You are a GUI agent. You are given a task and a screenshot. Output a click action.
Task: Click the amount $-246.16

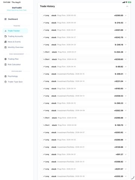coord(119,45)
